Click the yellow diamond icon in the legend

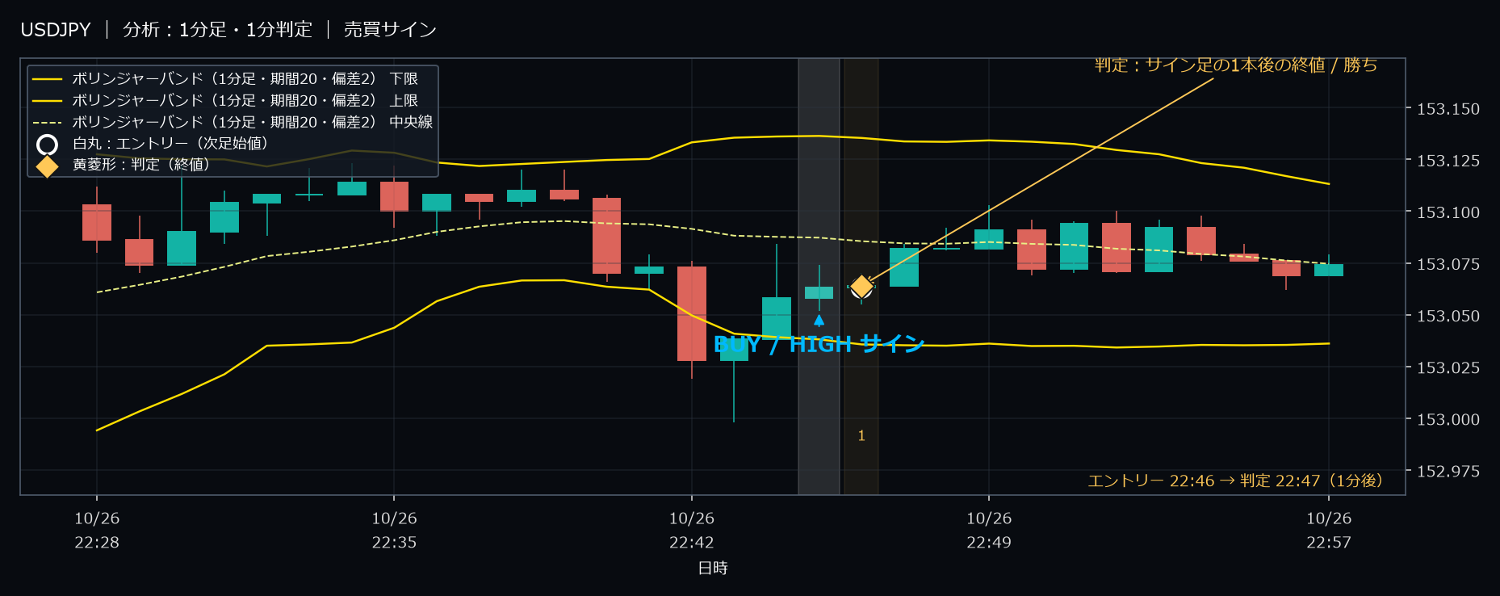(x=48, y=166)
